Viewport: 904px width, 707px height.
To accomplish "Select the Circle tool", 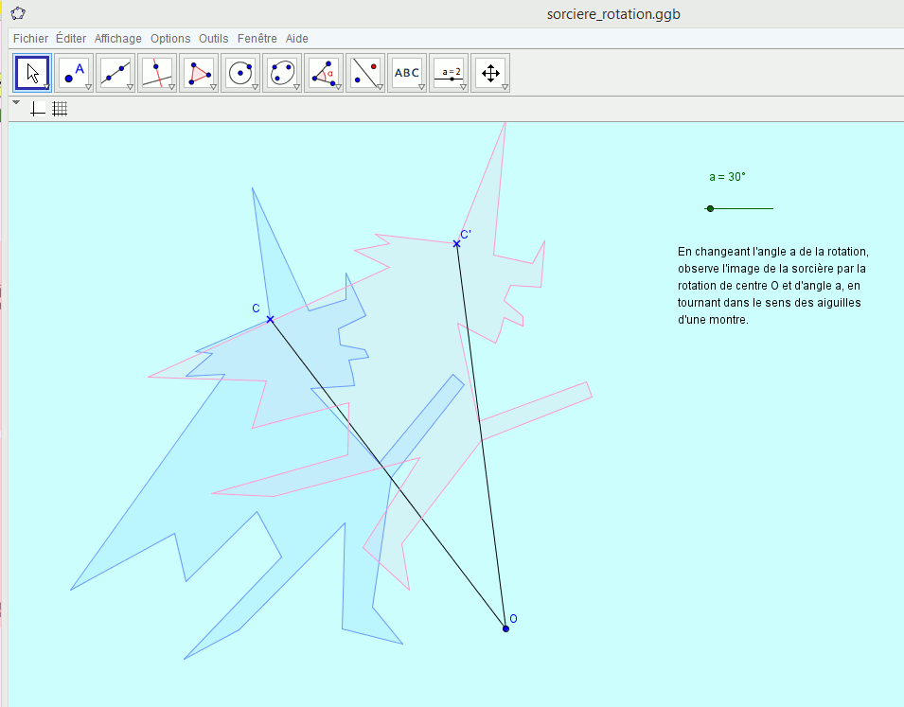I will click(239, 72).
